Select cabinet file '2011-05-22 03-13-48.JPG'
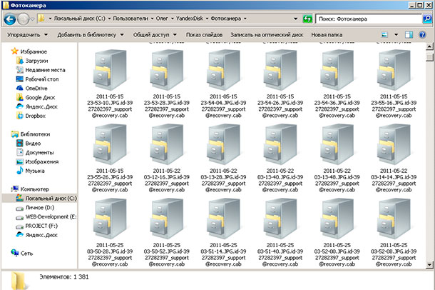 pyautogui.click(x=337, y=158)
